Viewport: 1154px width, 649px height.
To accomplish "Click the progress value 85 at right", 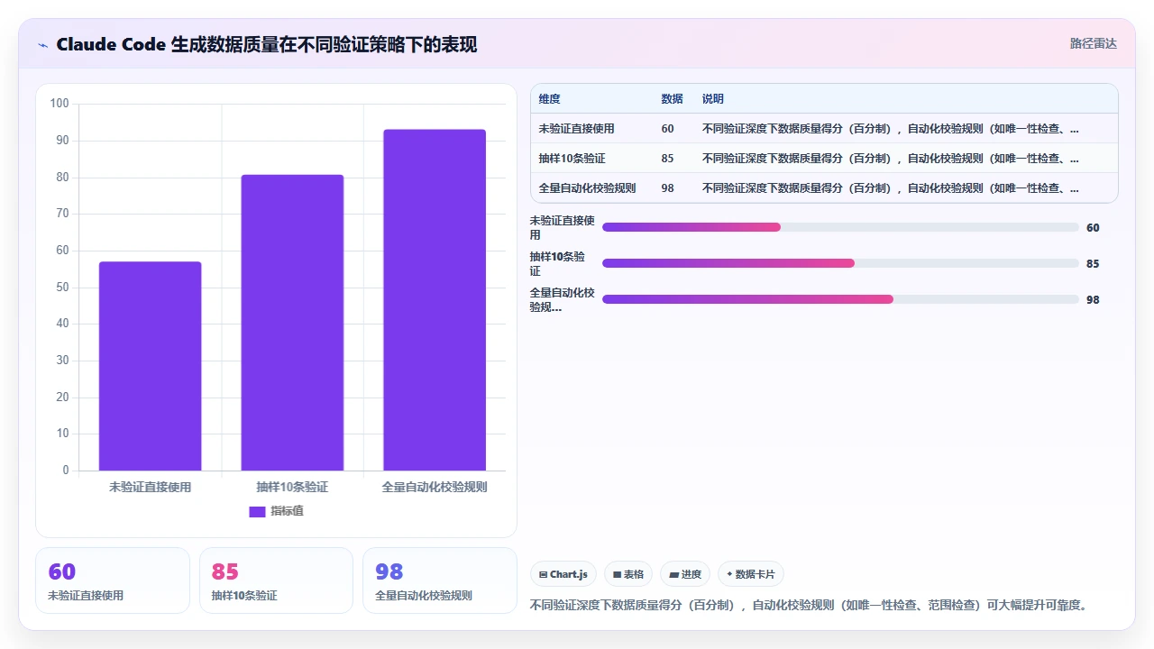I will coord(1093,264).
